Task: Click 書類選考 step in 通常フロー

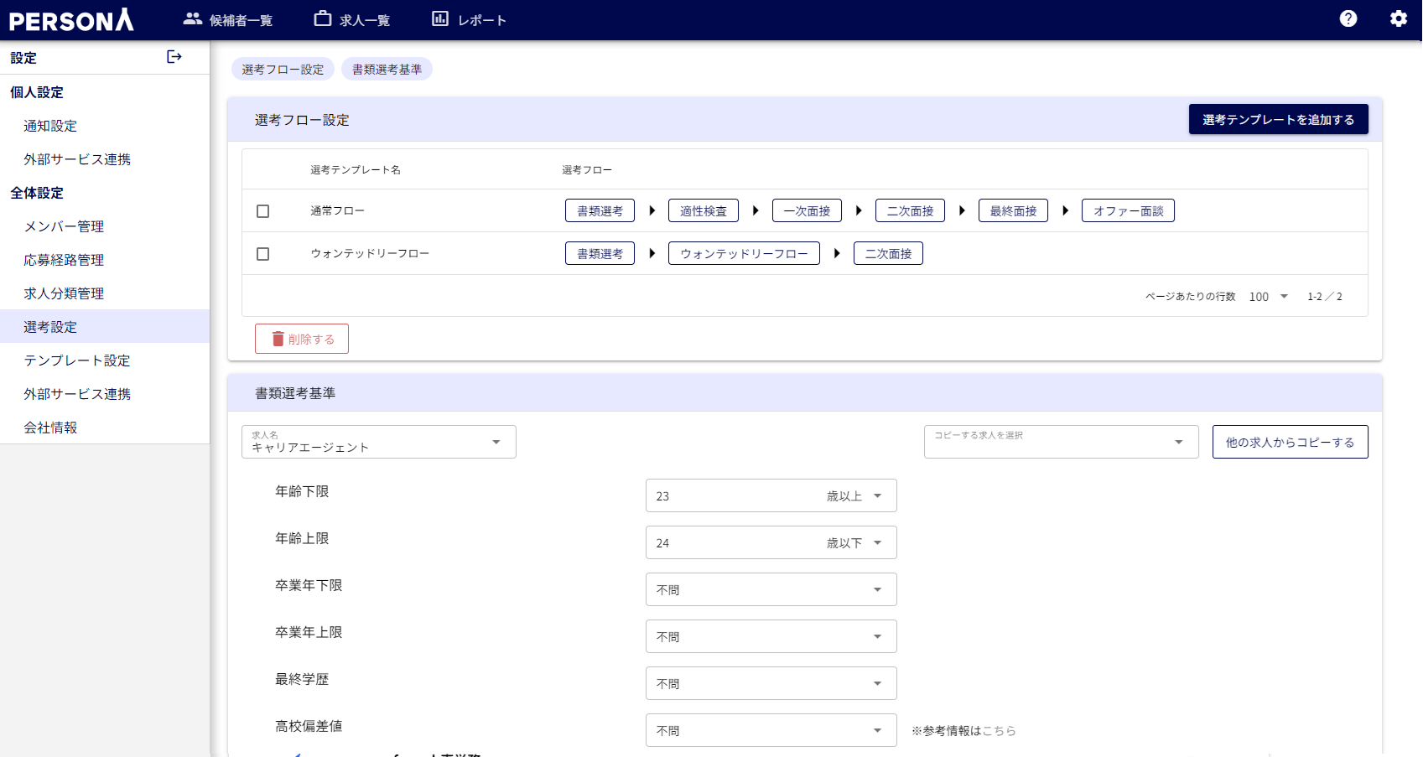Action: [x=600, y=210]
